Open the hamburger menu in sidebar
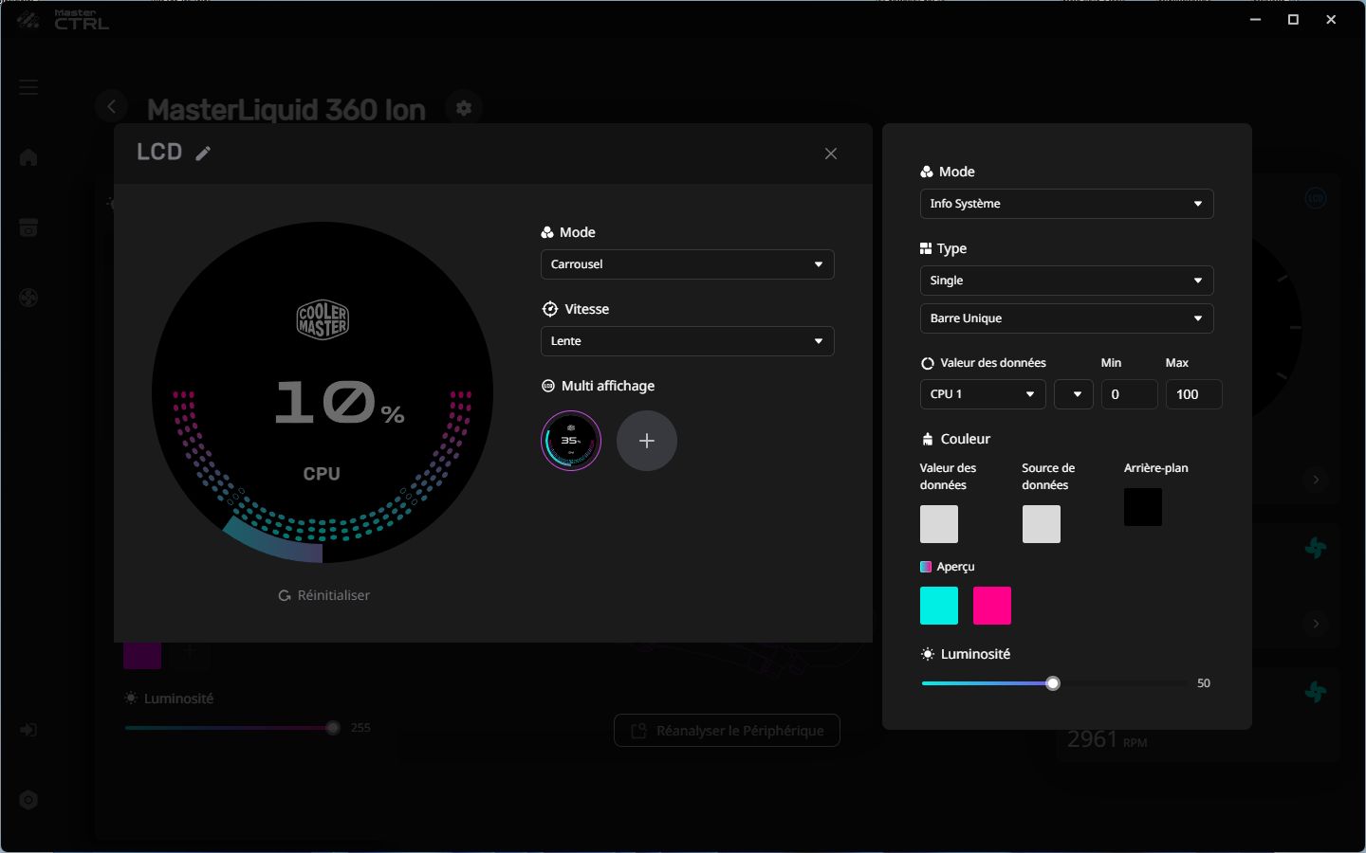The image size is (1366, 853). click(28, 87)
